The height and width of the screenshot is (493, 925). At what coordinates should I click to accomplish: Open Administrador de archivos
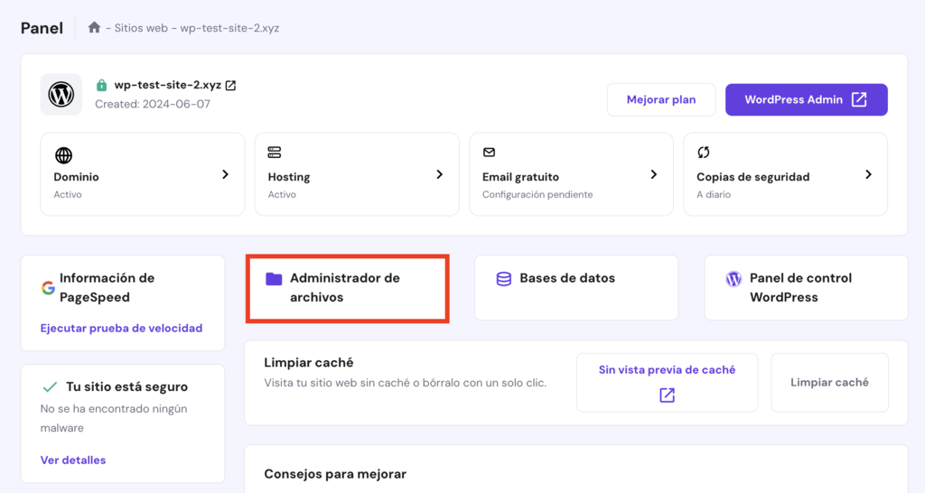tap(347, 288)
